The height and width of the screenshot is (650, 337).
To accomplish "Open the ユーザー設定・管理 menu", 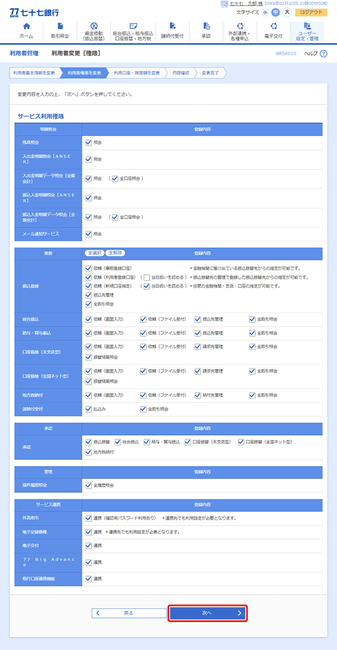I will pyautogui.click(x=307, y=32).
